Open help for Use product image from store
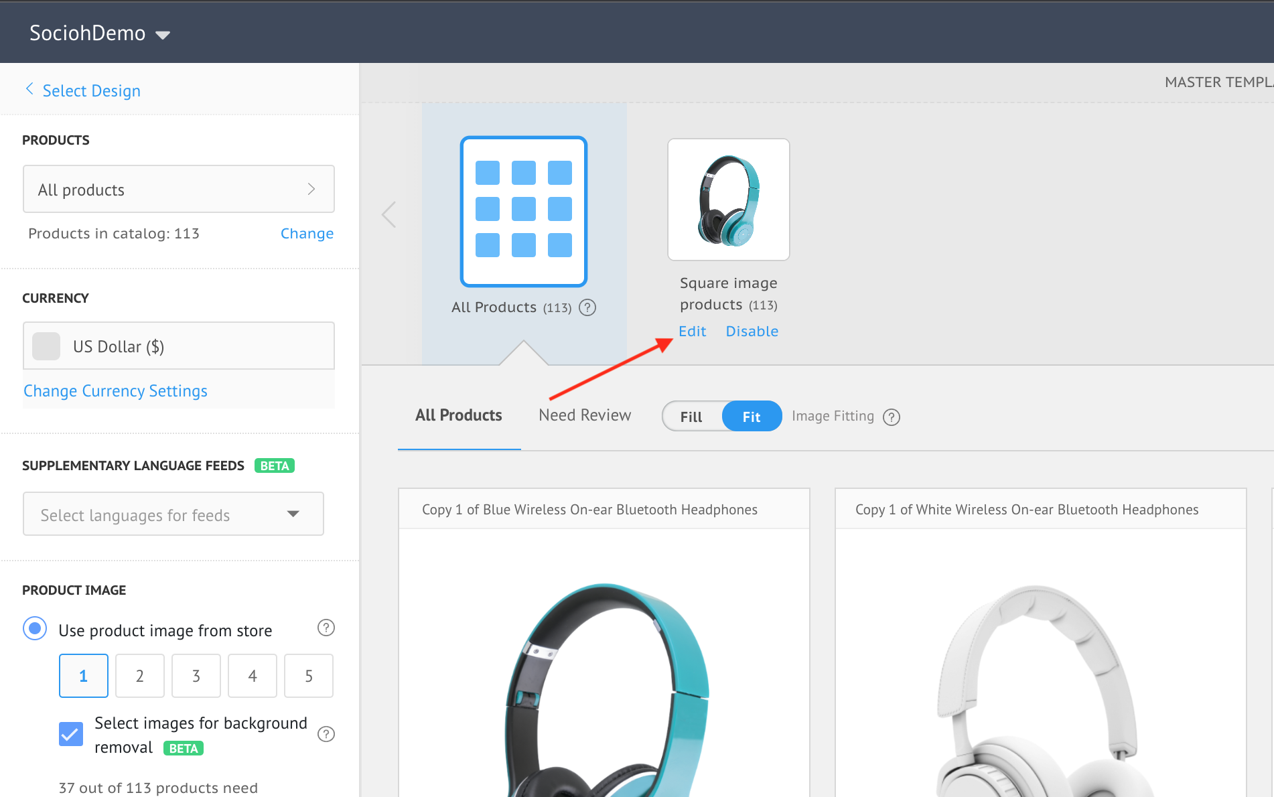This screenshot has height=797, width=1274. 326,628
